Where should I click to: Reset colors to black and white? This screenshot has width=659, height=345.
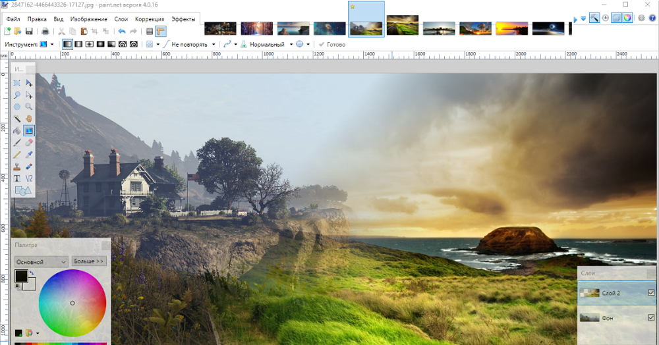point(17,286)
